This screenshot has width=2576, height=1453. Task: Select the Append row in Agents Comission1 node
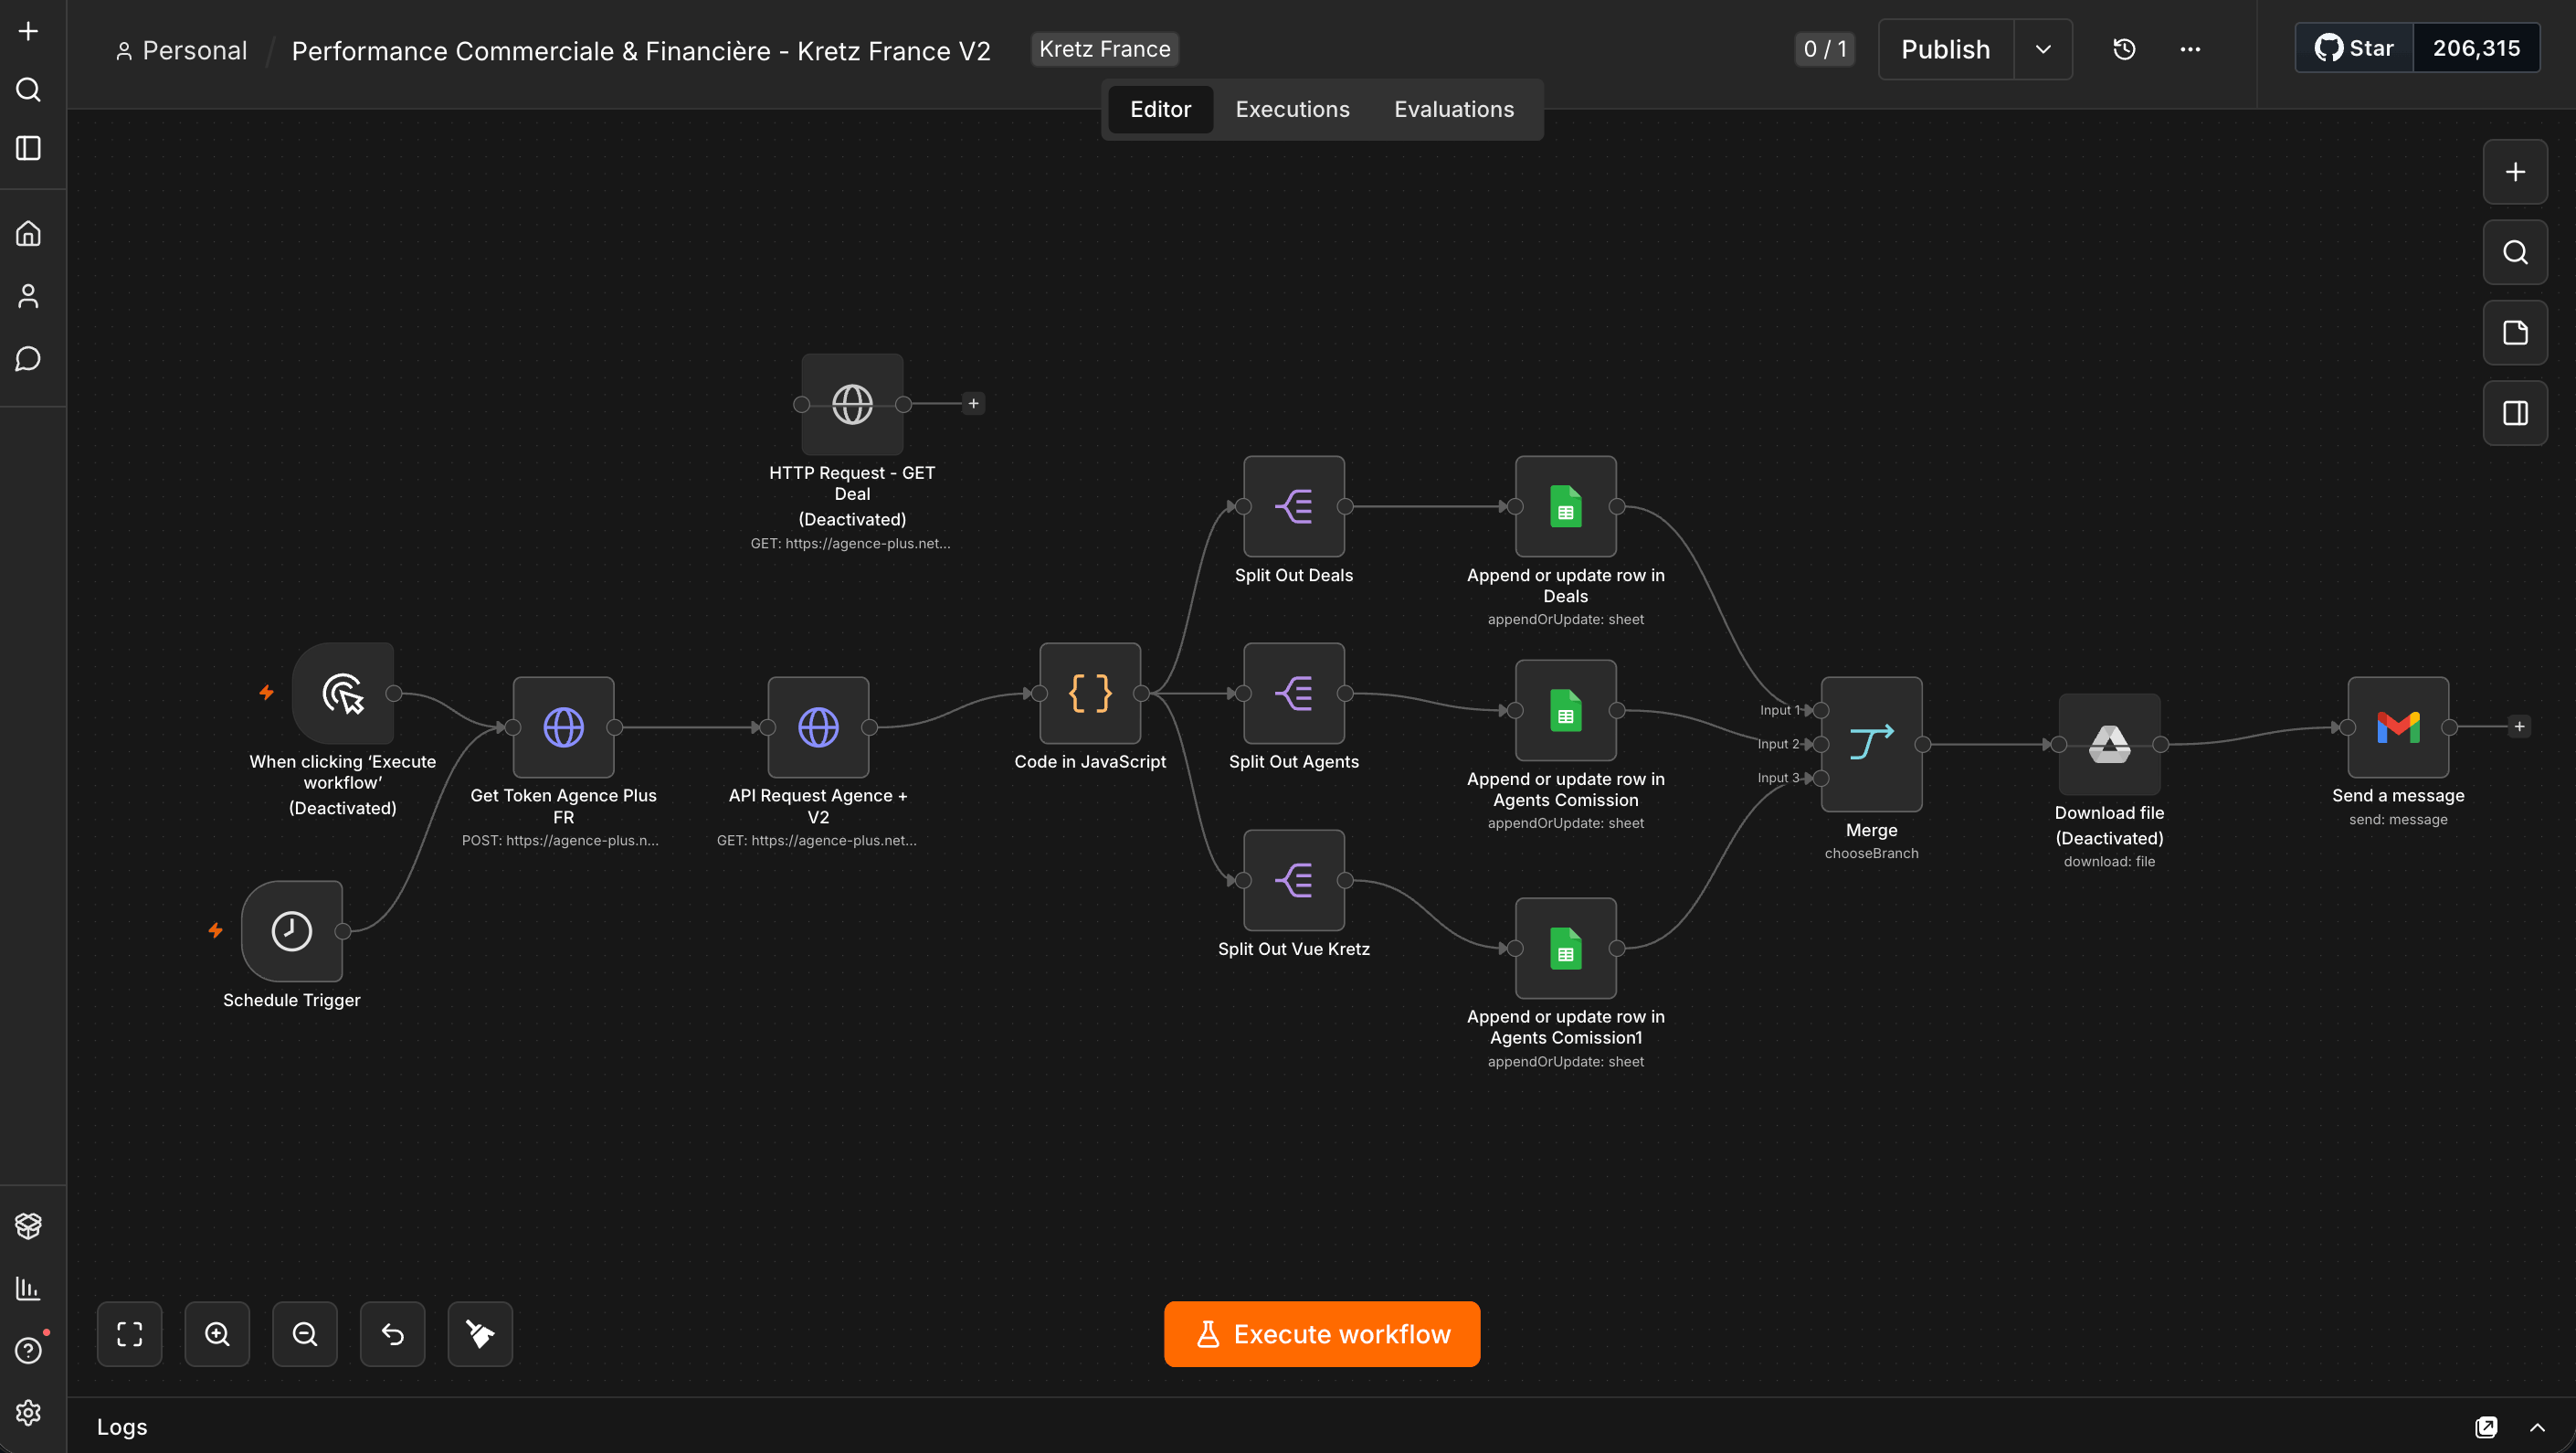(x=1566, y=949)
